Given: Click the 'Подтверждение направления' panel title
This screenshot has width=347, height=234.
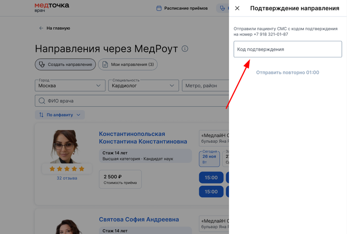Looking at the screenshot, I should [295, 8].
